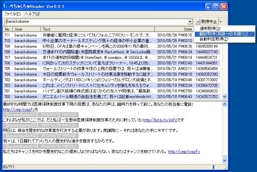Select row 705 text ウォールストリートの改革今夜
Screen dimensions: 257x172
(x=97, y=69)
